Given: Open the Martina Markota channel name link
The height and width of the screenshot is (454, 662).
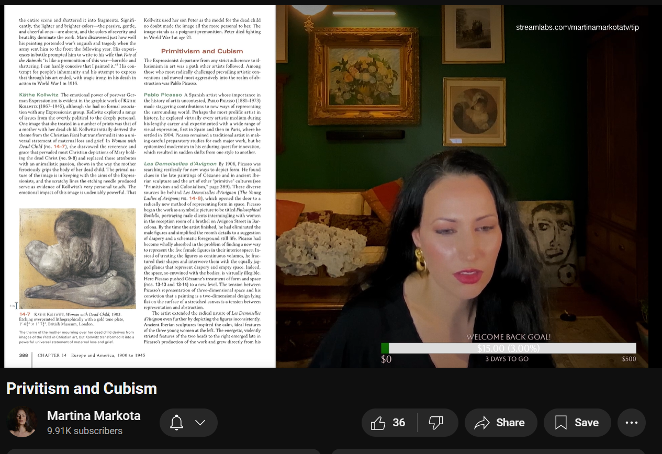Looking at the screenshot, I should coord(94,416).
